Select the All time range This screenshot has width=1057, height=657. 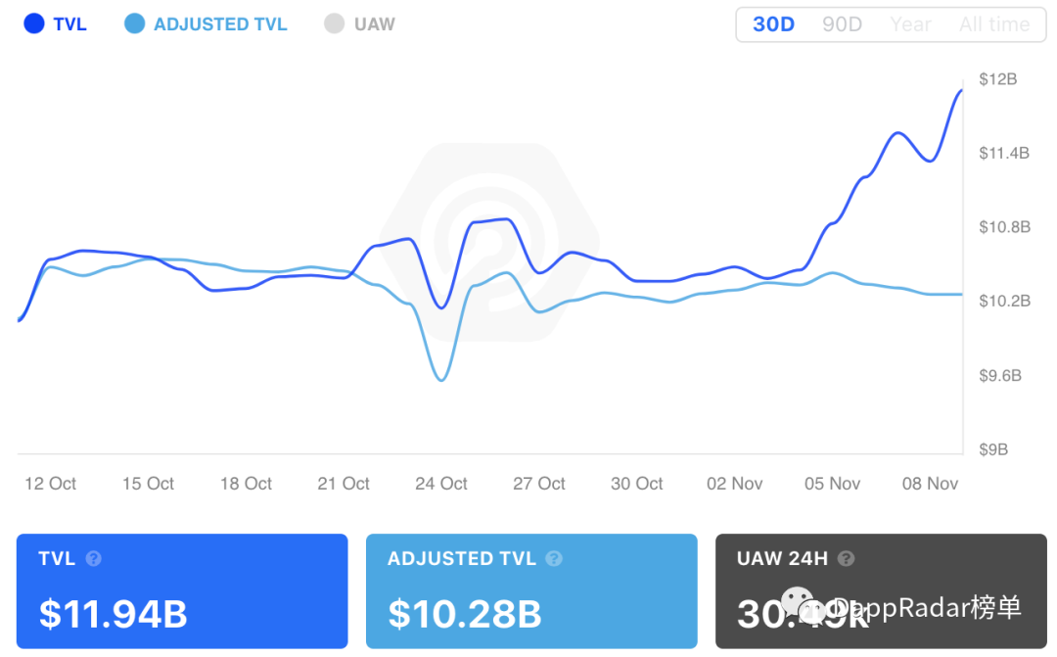(x=994, y=24)
